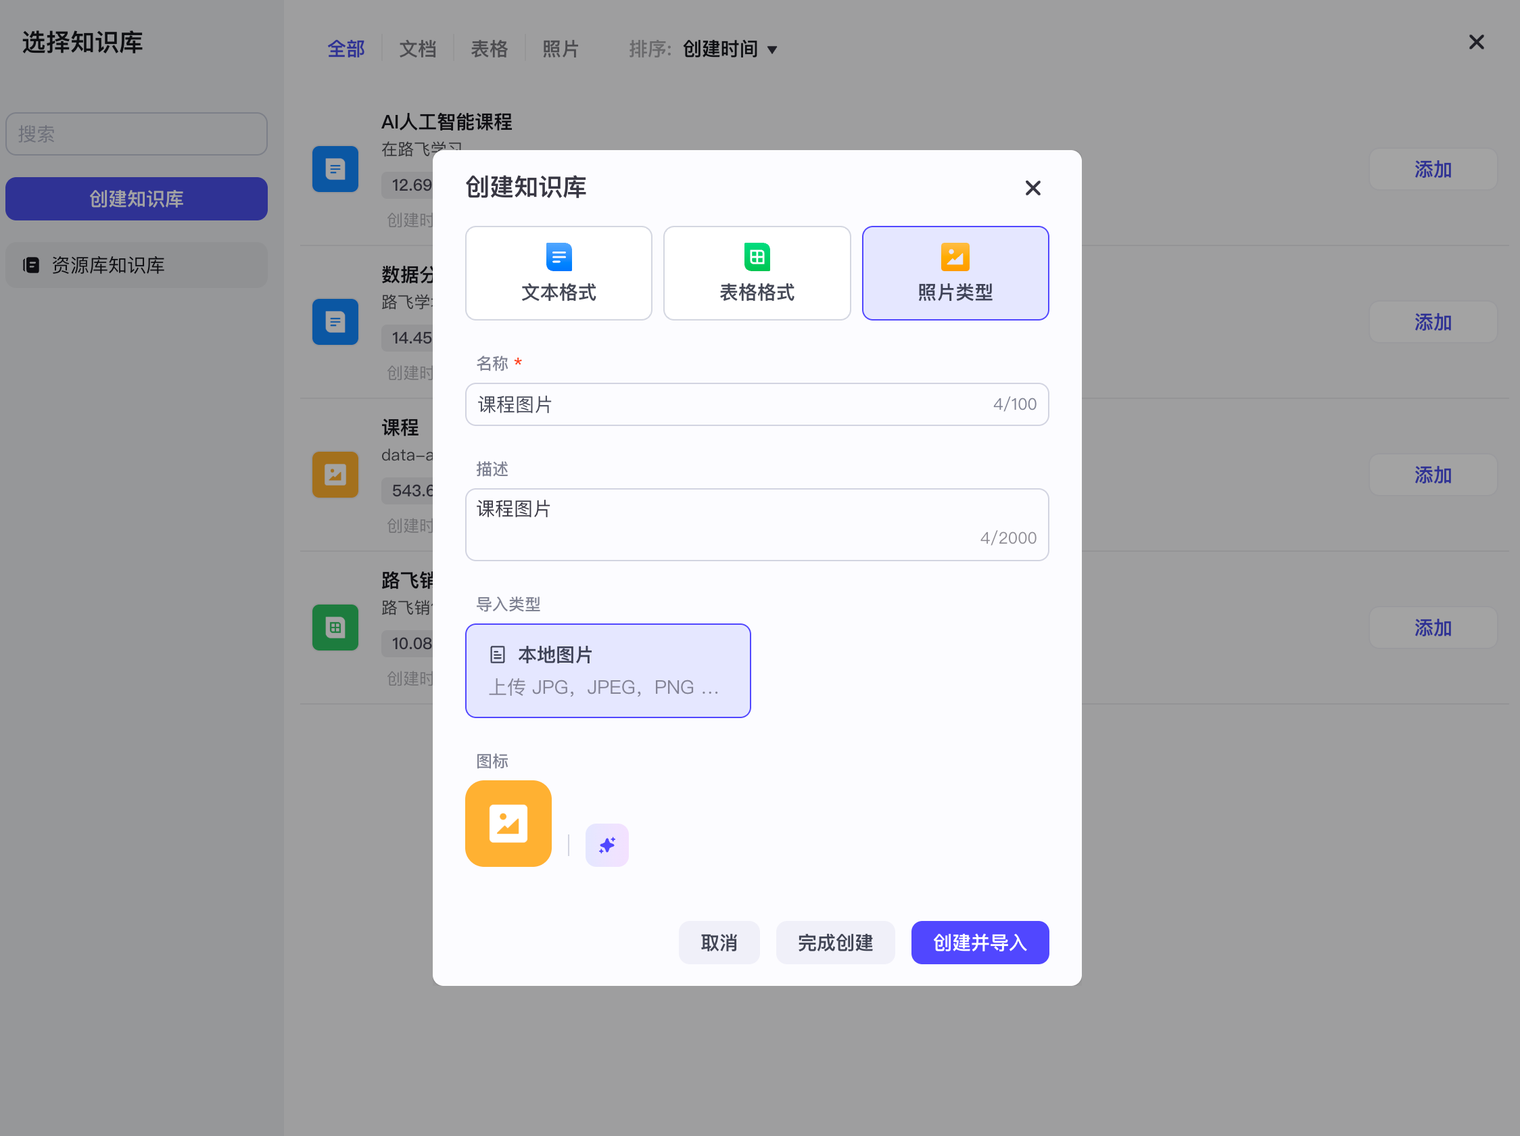The image size is (1520, 1136).
Task: Click the orange photo icon next to 课程
Action: click(x=335, y=474)
